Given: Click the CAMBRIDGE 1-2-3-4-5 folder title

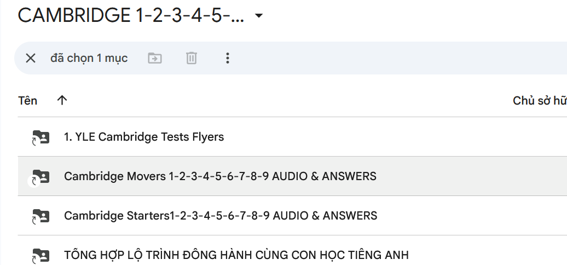Looking at the screenshot, I should click(130, 16).
